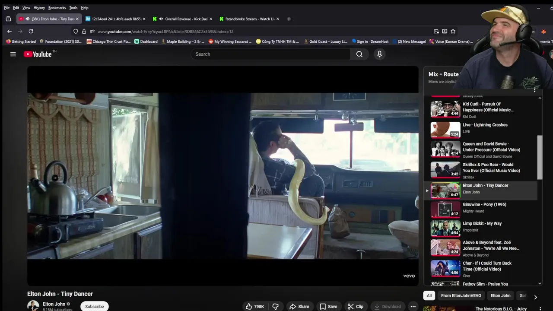Mute audio on Elton John tab
This screenshot has height=311, width=553.
point(28,19)
